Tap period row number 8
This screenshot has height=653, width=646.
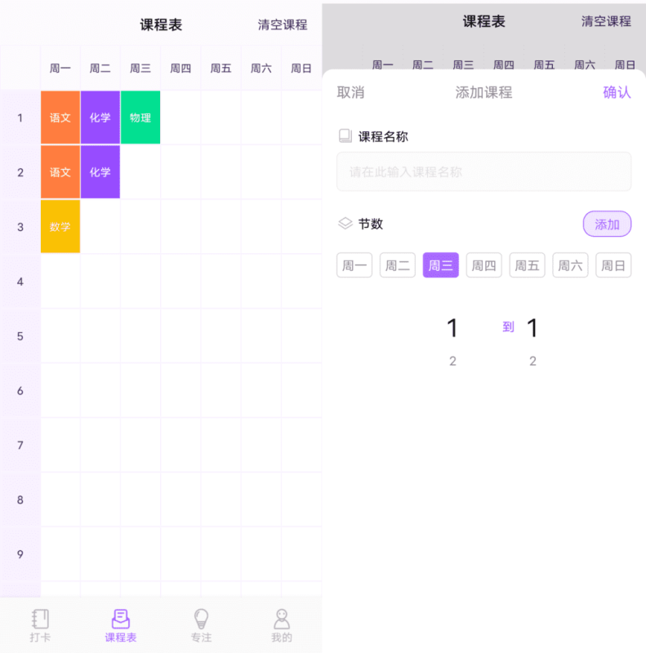pyautogui.click(x=20, y=500)
